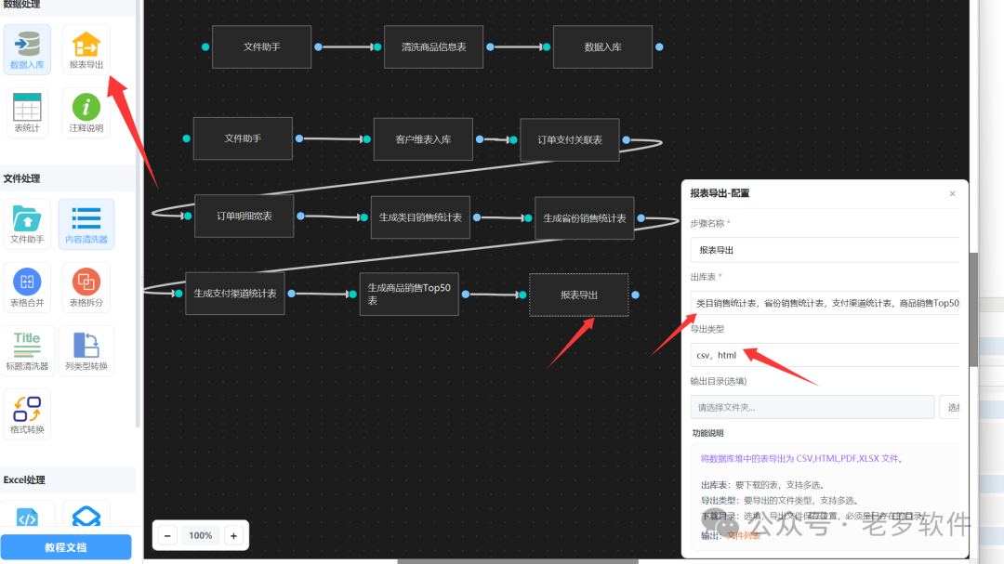Pick the 注释说明 info icon
Image resolution: width=1004 pixels, height=564 pixels.
tap(86, 112)
